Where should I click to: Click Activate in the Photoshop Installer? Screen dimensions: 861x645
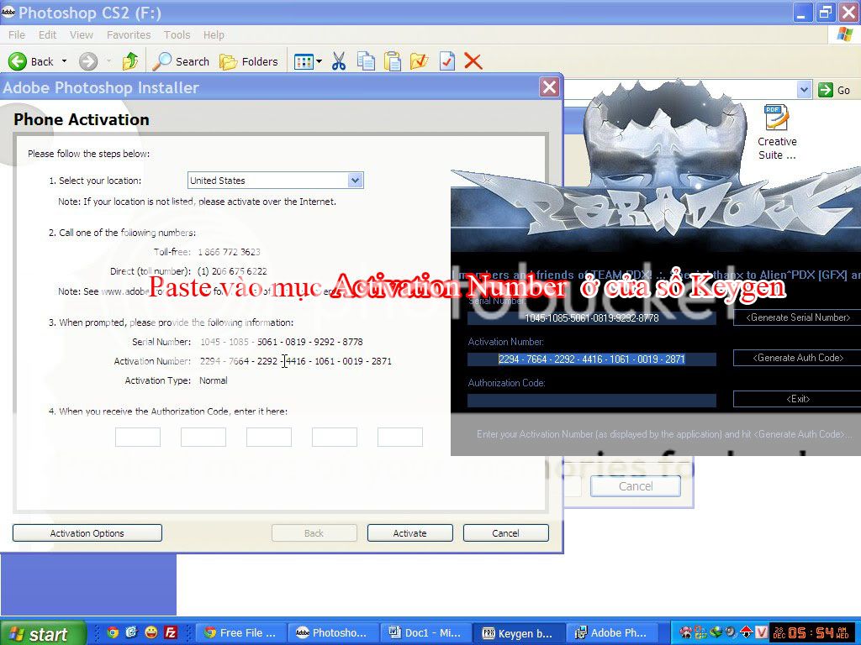click(x=409, y=533)
